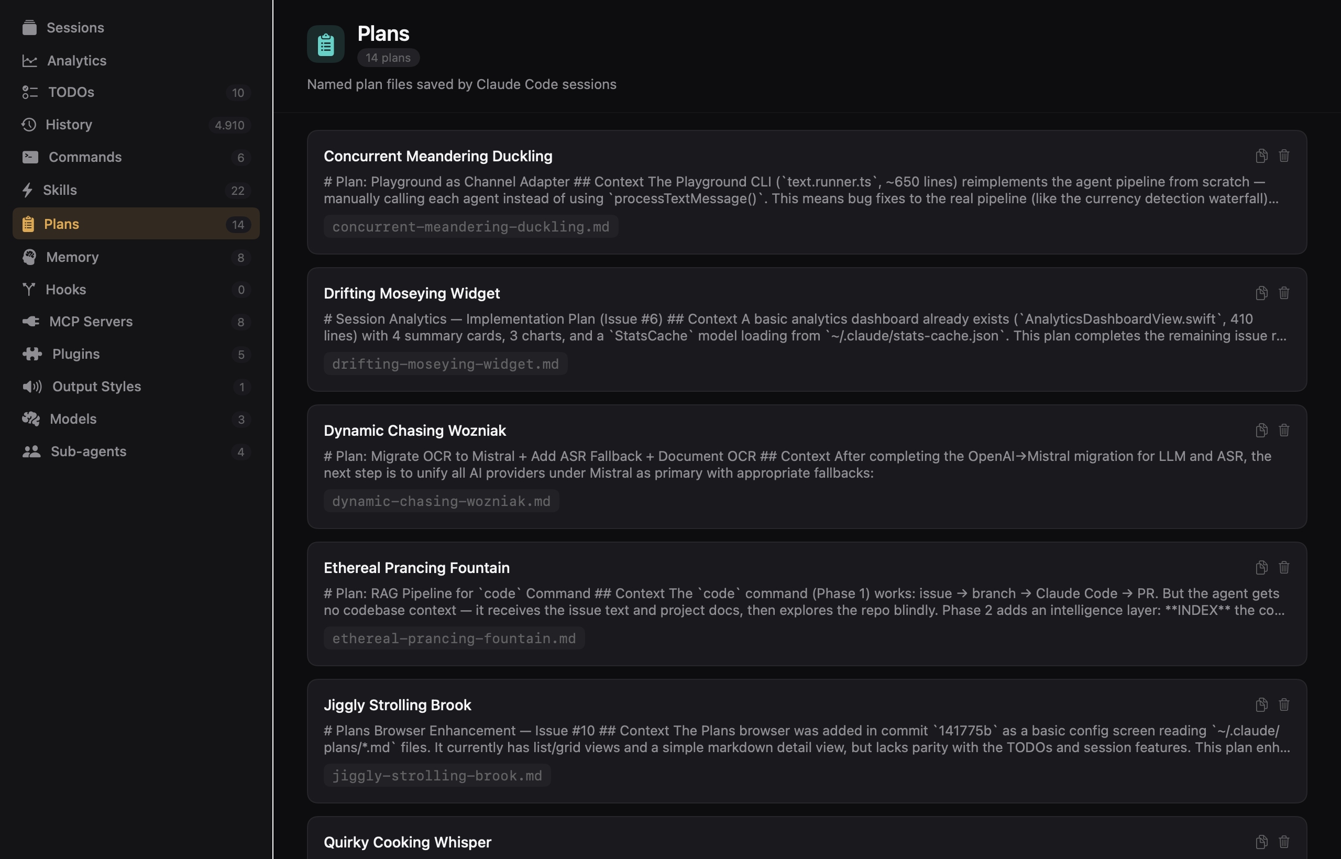The height and width of the screenshot is (859, 1341).
Task: Copy the Dynamic Chasing Wozniak plan
Action: pyautogui.click(x=1261, y=430)
